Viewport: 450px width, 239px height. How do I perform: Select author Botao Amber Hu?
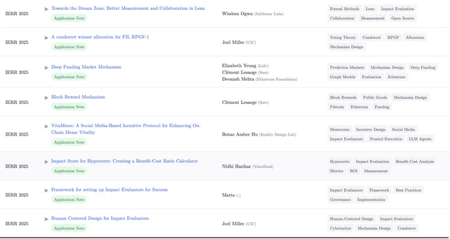point(240,134)
